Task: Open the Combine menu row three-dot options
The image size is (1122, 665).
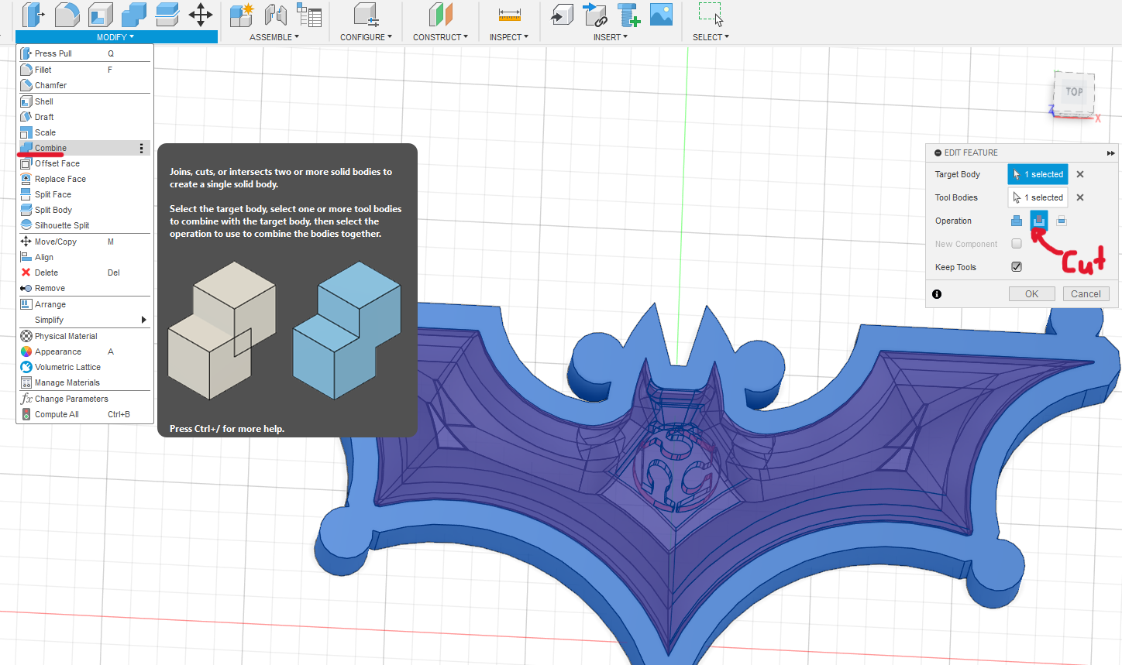Action: point(141,148)
